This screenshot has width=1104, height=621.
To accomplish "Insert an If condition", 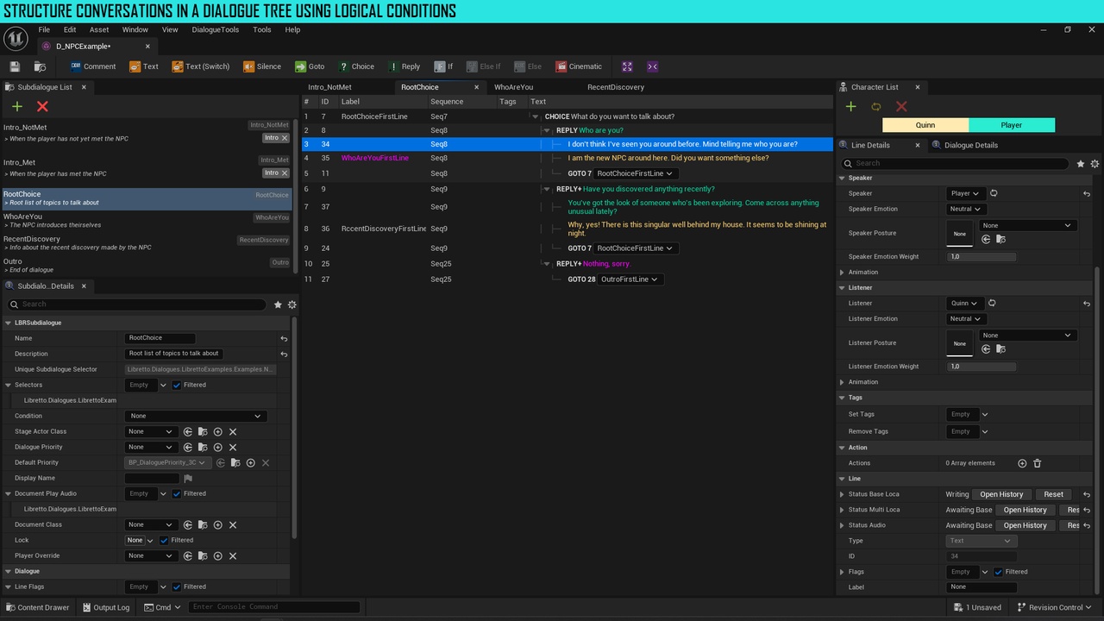I will [x=443, y=66].
